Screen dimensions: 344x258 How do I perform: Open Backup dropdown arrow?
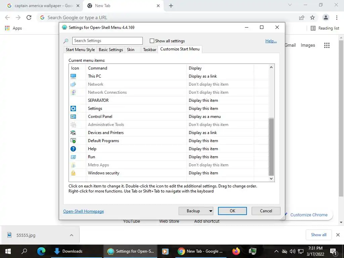(x=211, y=211)
